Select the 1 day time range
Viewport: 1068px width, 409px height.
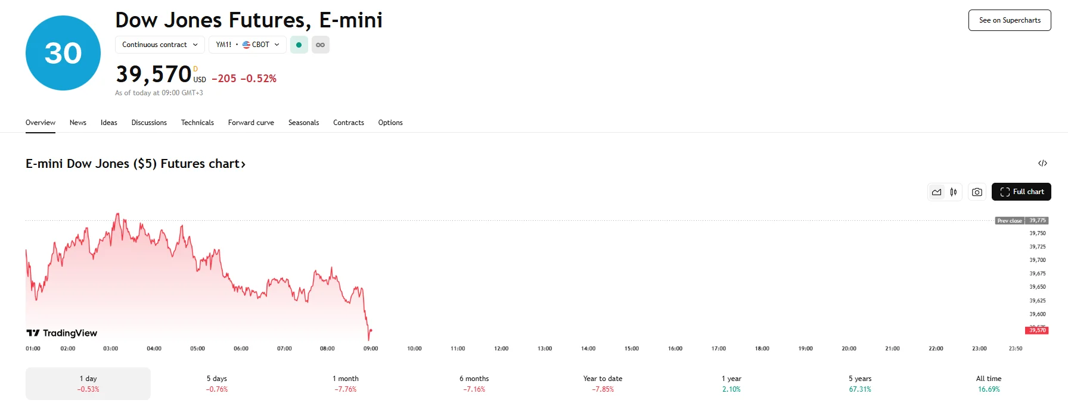(88, 383)
